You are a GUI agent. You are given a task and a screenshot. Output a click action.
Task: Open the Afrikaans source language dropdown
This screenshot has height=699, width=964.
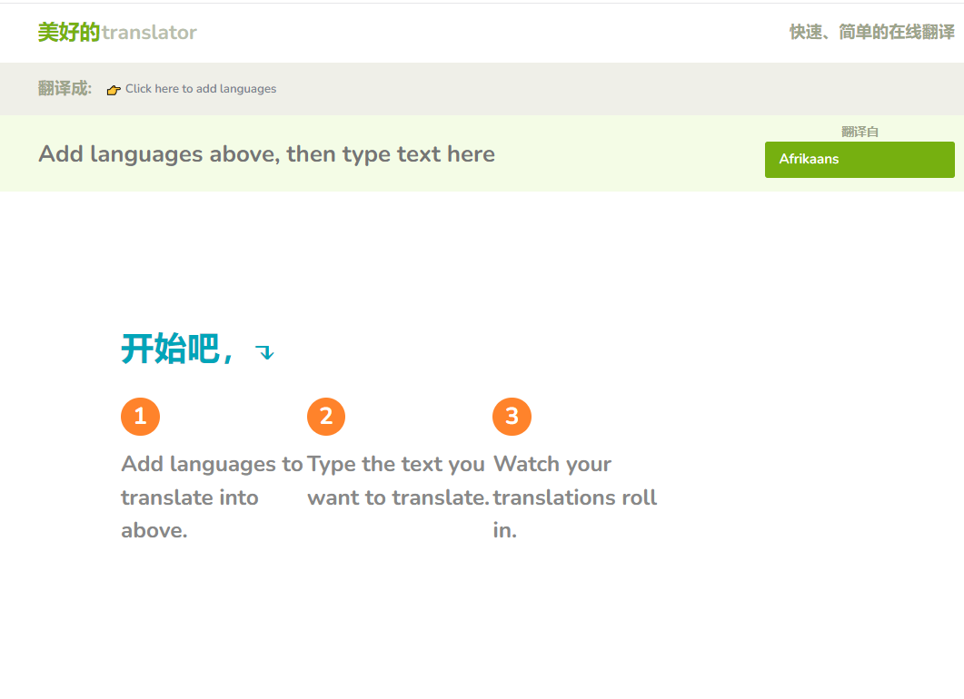(860, 160)
